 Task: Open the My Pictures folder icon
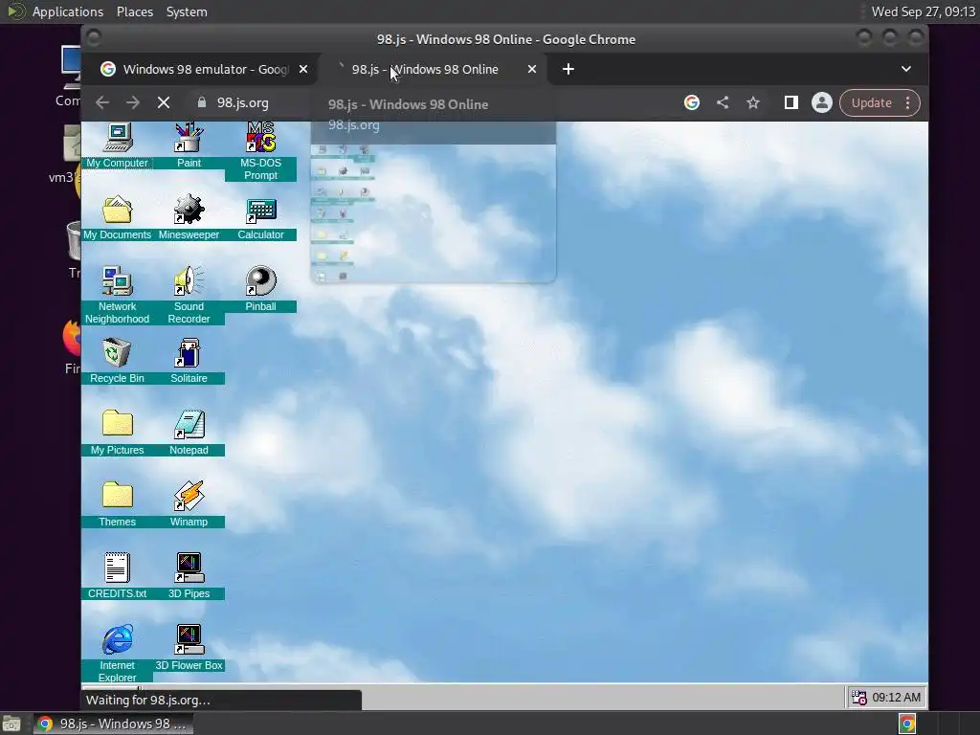(117, 433)
